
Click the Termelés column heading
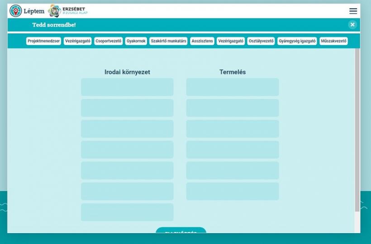[x=233, y=72]
